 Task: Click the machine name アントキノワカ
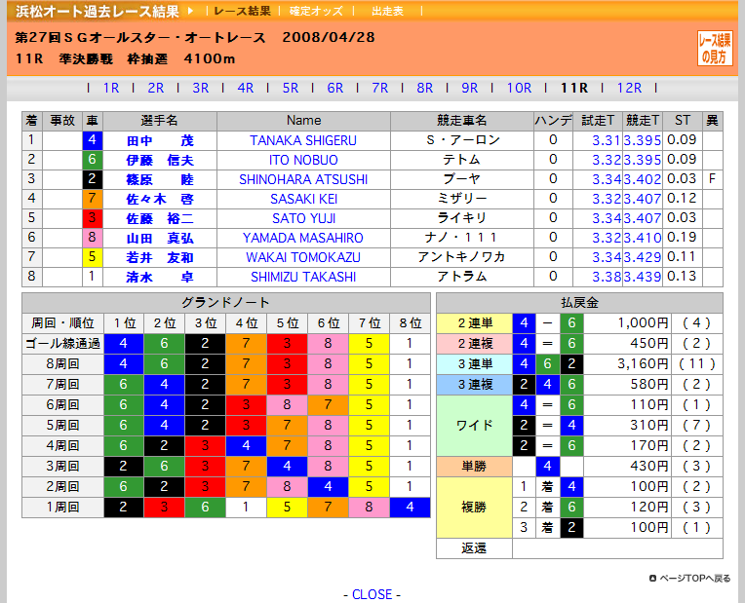point(462,257)
